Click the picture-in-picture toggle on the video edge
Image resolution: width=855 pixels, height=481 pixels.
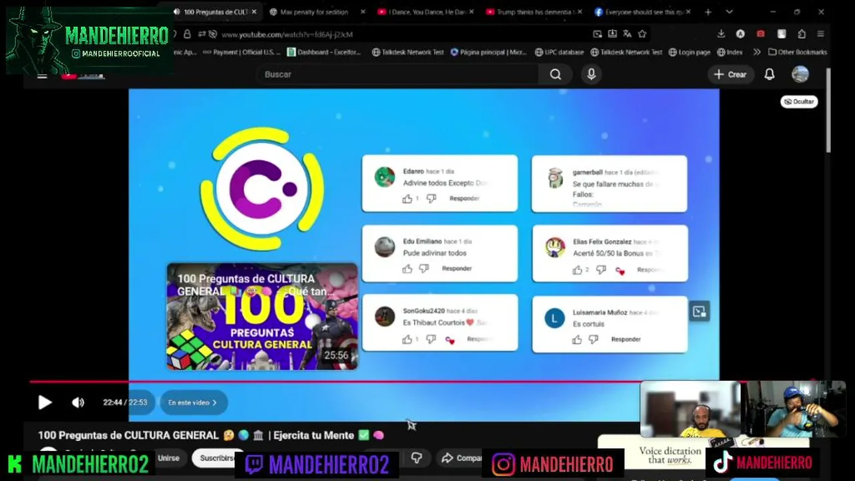[x=699, y=311]
